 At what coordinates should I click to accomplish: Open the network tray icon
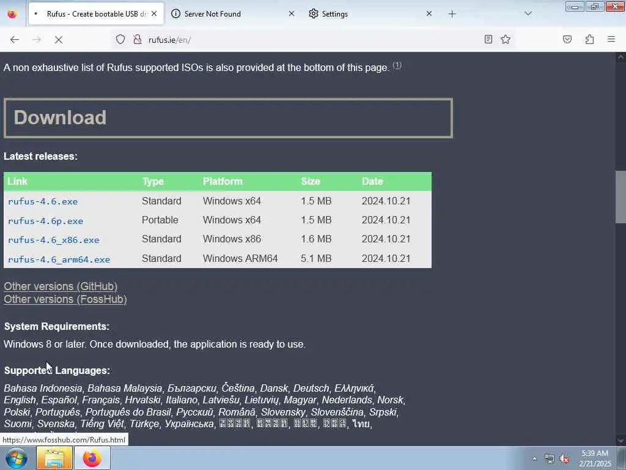tap(550, 459)
